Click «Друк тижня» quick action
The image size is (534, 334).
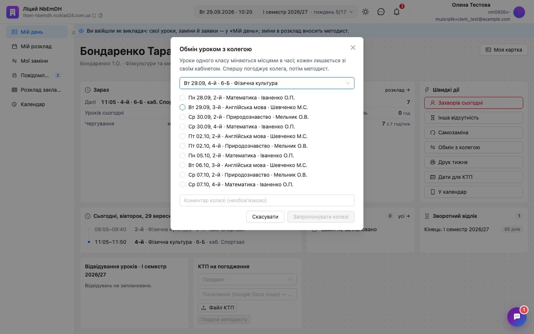(x=474, y=162)
